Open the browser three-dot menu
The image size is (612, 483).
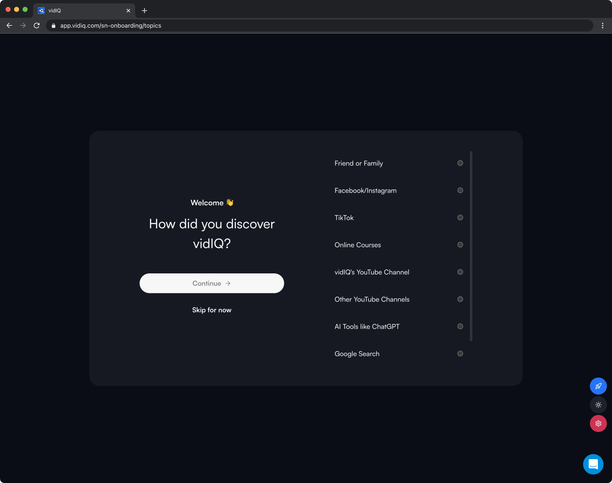pyautogui.click(x=602, y=26)
